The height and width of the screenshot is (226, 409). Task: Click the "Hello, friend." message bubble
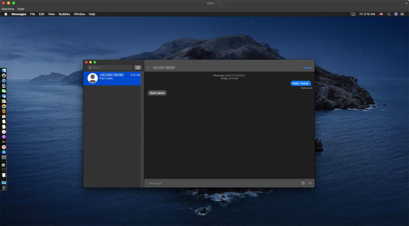[x=300, y=84]
